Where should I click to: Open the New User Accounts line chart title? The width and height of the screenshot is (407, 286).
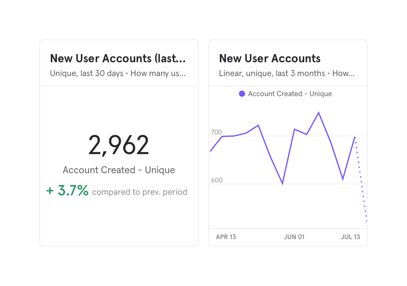click(270, 58)
